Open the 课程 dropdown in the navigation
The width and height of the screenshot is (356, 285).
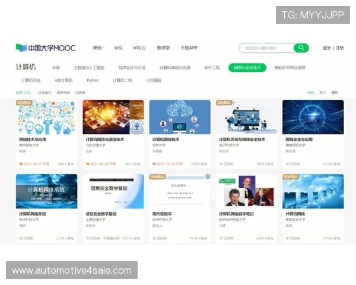pyautogui.click(x=98, y=47)
